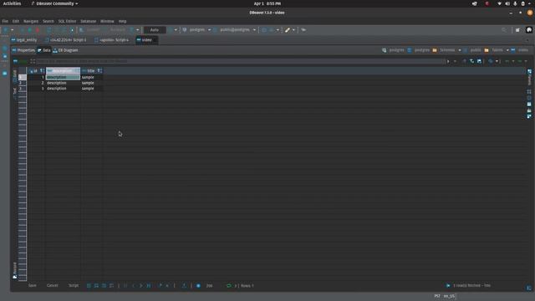Open the Data tab
535x301 pixels.
click(x=44, y=50)
